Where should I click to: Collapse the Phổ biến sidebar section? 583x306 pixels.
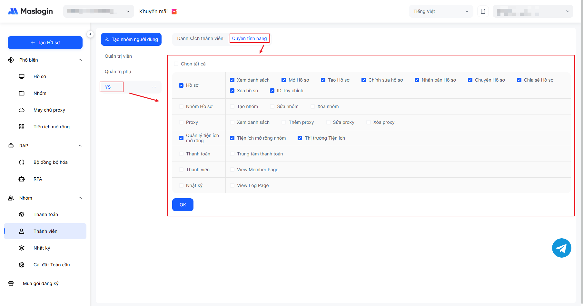(x=80, y=60)
